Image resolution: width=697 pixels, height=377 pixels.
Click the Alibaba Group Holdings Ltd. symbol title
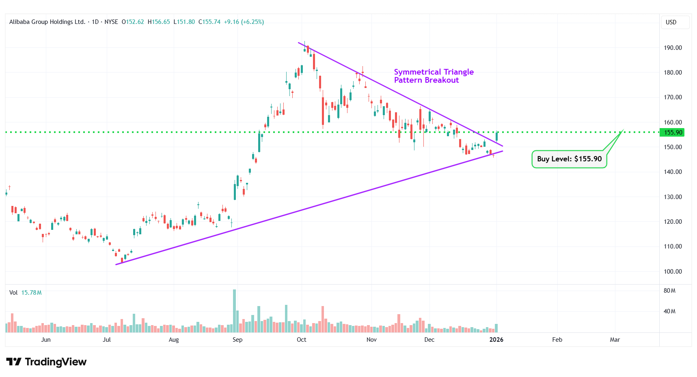coord(47,22)
